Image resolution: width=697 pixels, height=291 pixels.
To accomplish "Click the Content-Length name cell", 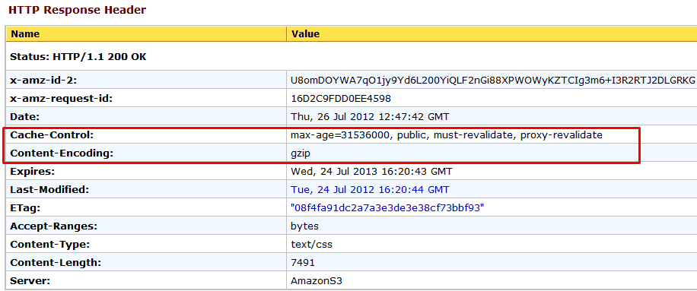I will [x=147, y=263].
